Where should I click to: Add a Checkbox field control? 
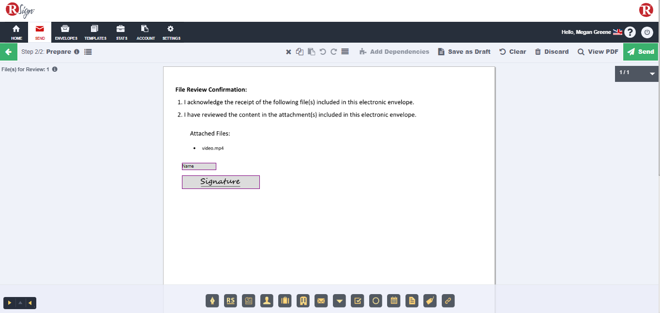(x=358, y=301)
